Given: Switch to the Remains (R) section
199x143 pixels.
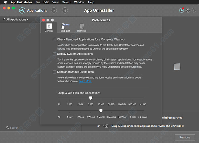Looking at the screenshot, I should click(65, 11).
